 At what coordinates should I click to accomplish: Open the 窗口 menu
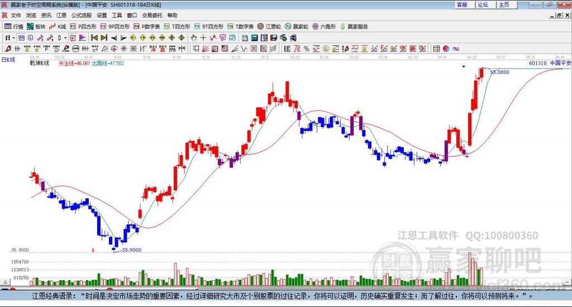click(132, 15)
